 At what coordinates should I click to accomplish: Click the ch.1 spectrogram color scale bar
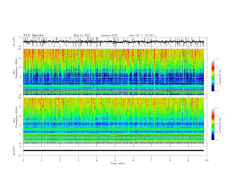click(213, 75)
